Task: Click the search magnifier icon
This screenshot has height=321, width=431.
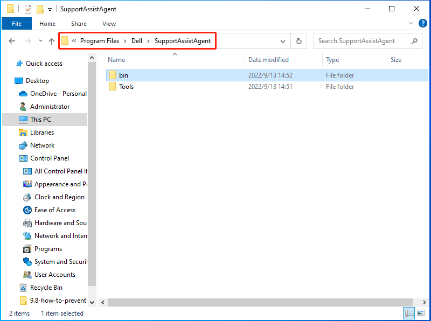Action: (x=414, y=41)
